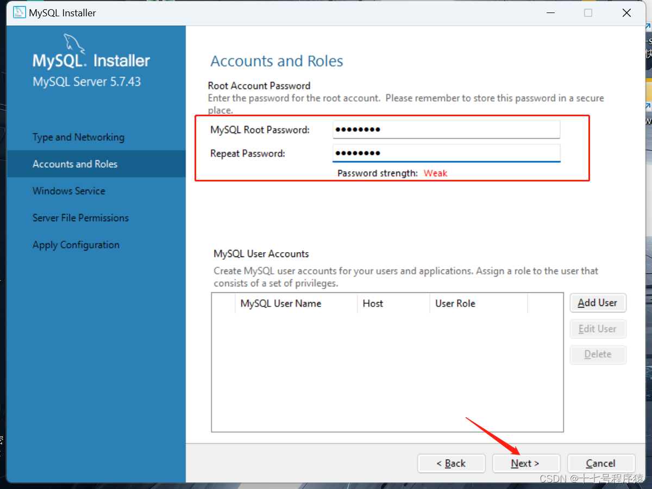Viewport: 652px width, 489px height.
Task: Proceed with the Next button
Action: tap(526, 463)
